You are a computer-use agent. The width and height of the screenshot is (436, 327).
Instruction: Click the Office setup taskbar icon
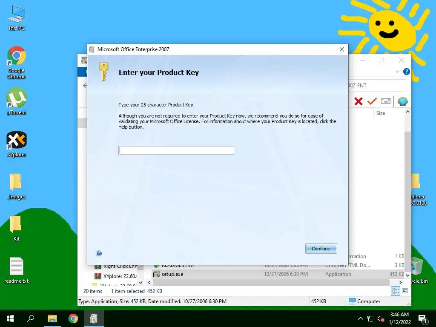[94, 318]
